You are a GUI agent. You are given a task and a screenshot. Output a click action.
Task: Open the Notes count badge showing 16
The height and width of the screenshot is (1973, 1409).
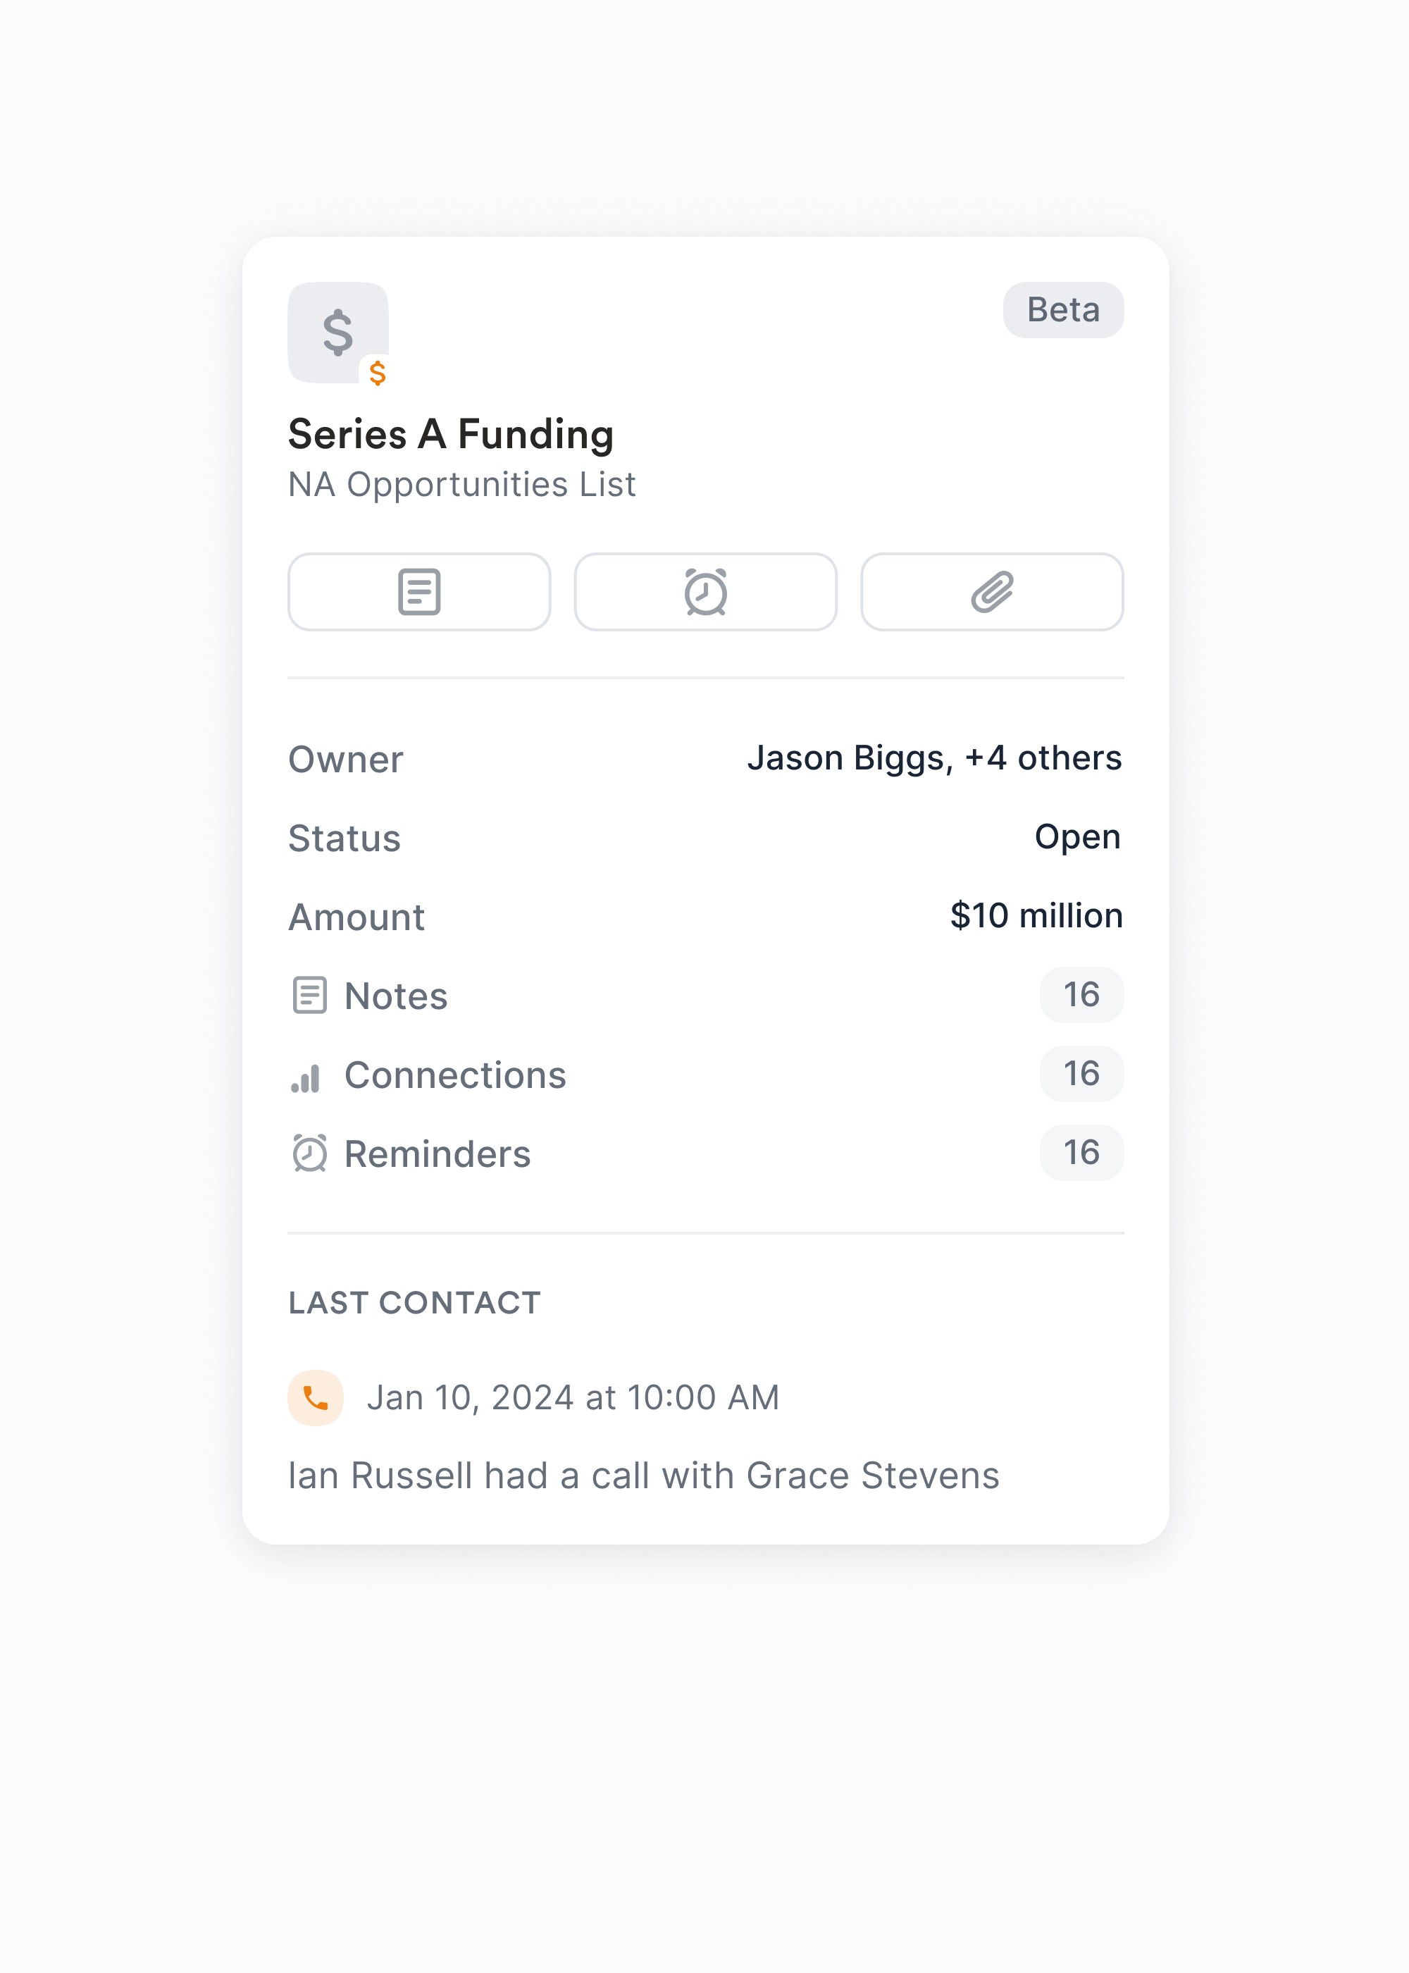click(x=1082, y=995)
